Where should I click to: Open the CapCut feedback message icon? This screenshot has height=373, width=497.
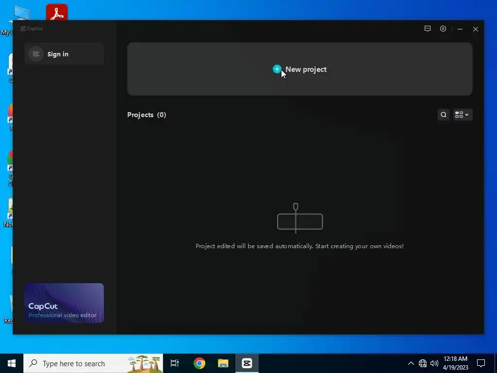[x=427, y=29]
